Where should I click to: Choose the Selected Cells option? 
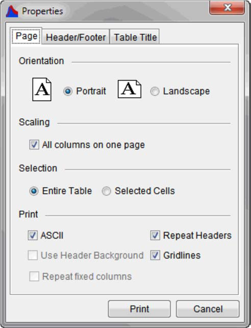(x=106, y=191)
